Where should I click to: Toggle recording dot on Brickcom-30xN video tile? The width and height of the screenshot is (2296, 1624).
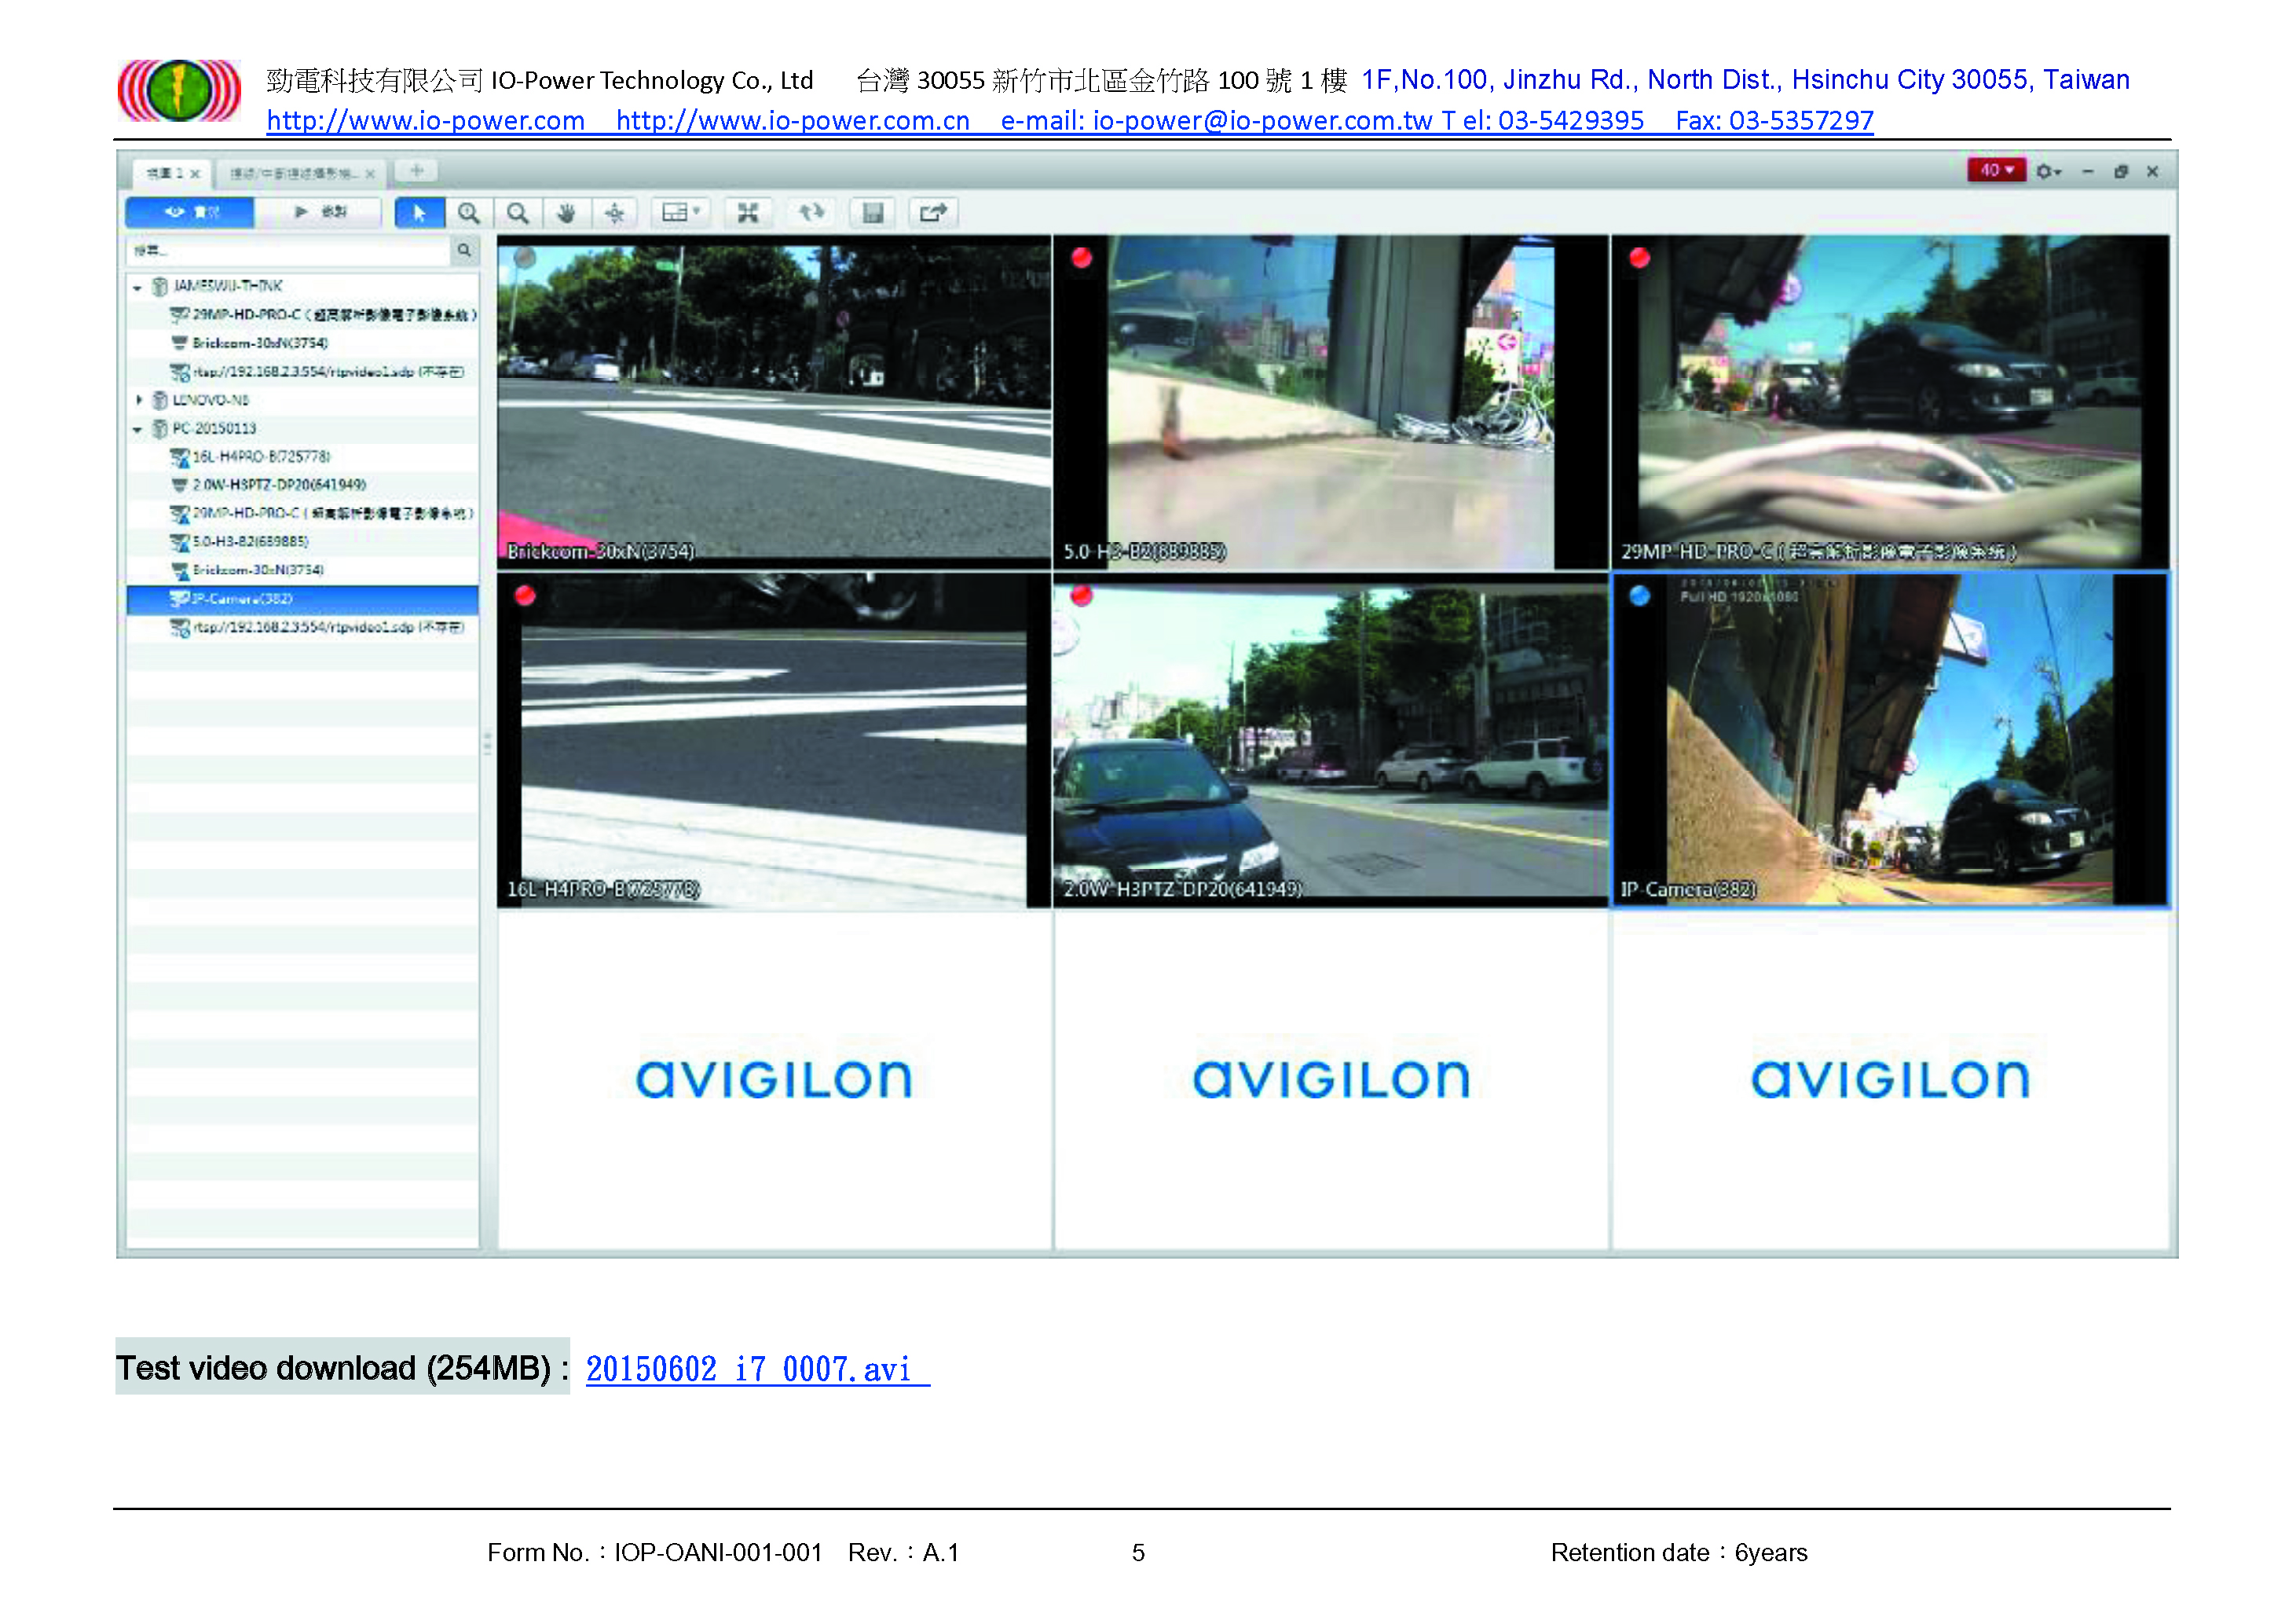coord(524,257)
